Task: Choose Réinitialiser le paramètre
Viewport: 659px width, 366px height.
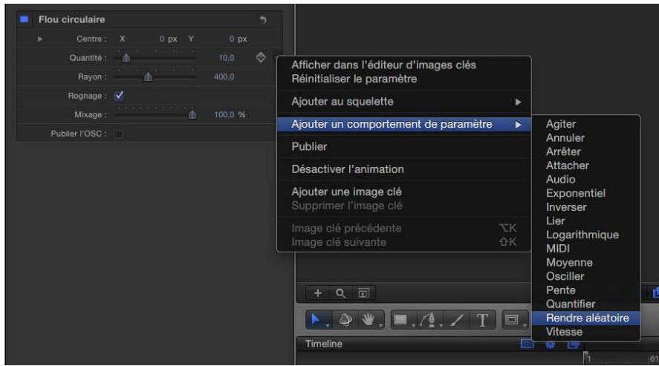Action: point(404,79)
